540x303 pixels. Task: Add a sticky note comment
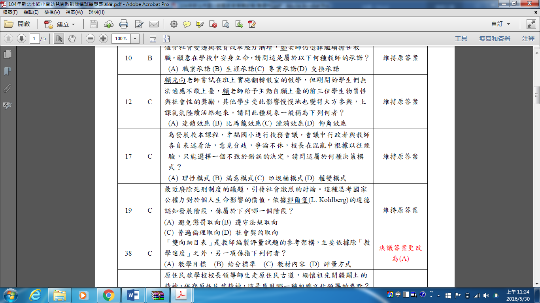pyautogui.click(x=187, y=24)
